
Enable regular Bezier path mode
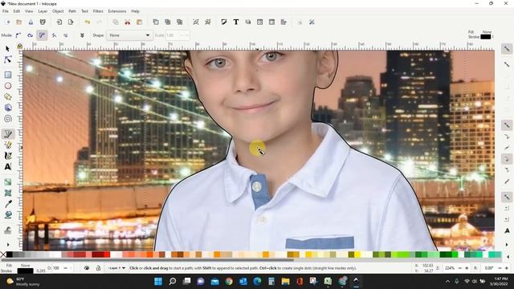pyautogui.click(x=18, y=35)
